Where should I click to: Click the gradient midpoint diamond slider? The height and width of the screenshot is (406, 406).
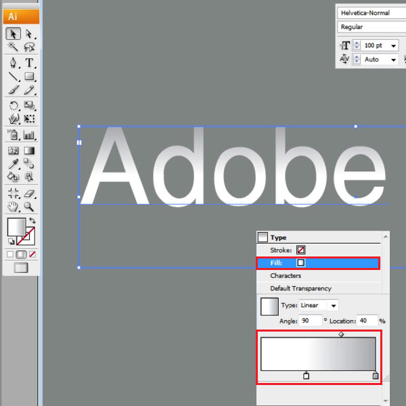(x=341, y=334)
